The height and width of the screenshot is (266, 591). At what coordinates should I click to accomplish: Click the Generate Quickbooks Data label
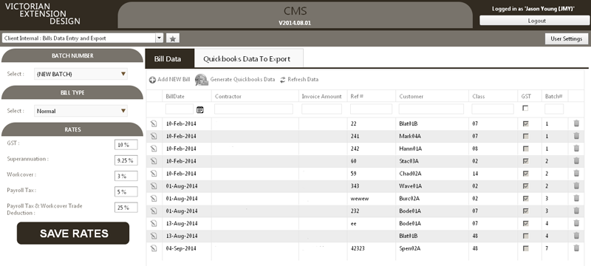click(x=242, y=80)
